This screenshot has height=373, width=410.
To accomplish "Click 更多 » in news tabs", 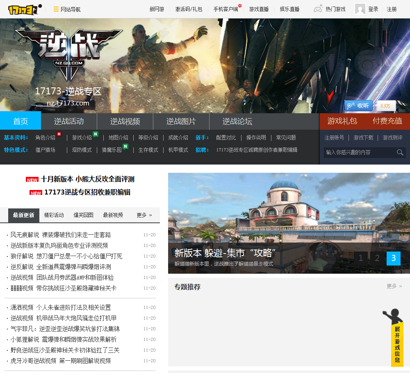I will tap(144, 215).
